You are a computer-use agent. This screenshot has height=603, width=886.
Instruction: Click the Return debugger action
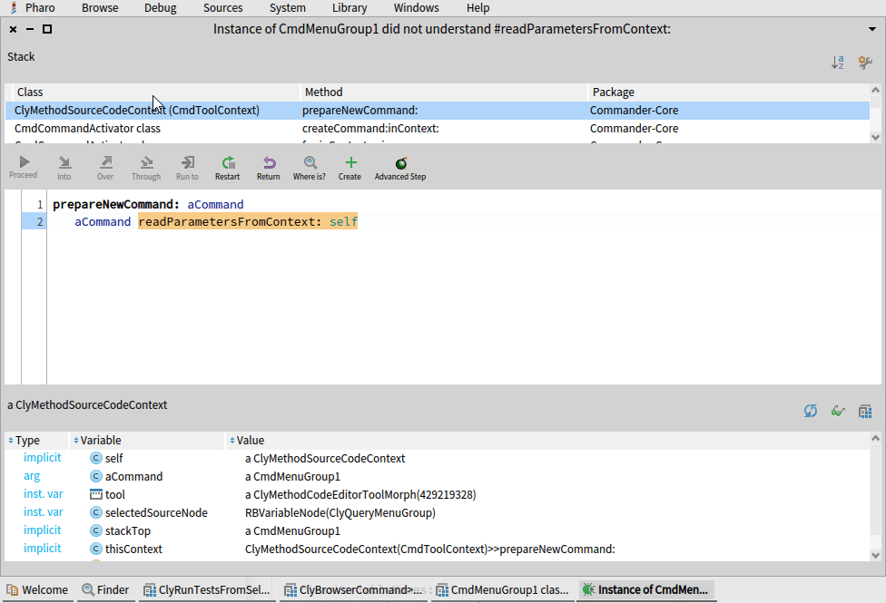coord(269,168)
